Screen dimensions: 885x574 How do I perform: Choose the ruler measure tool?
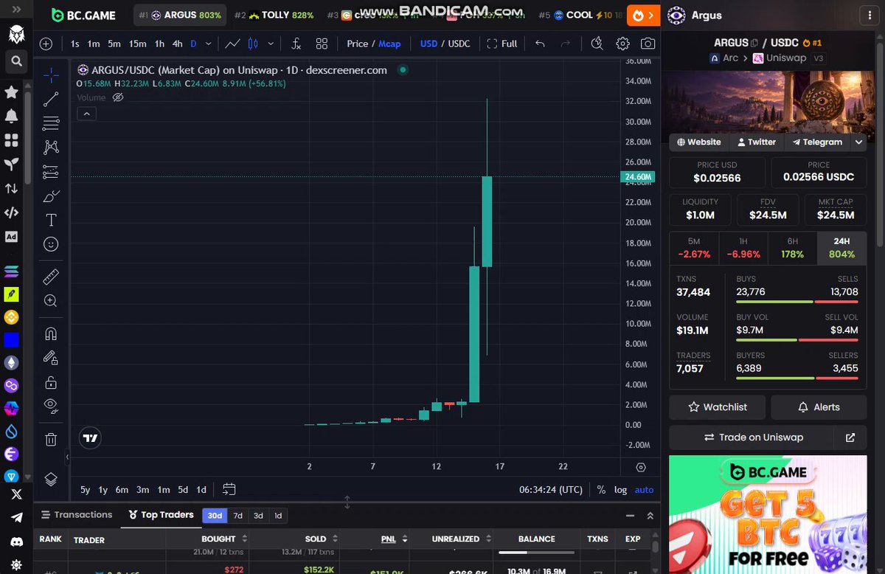[51, 277]
